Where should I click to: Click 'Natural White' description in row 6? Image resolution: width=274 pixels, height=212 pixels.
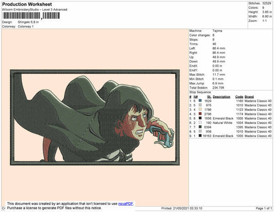point(222,123)
